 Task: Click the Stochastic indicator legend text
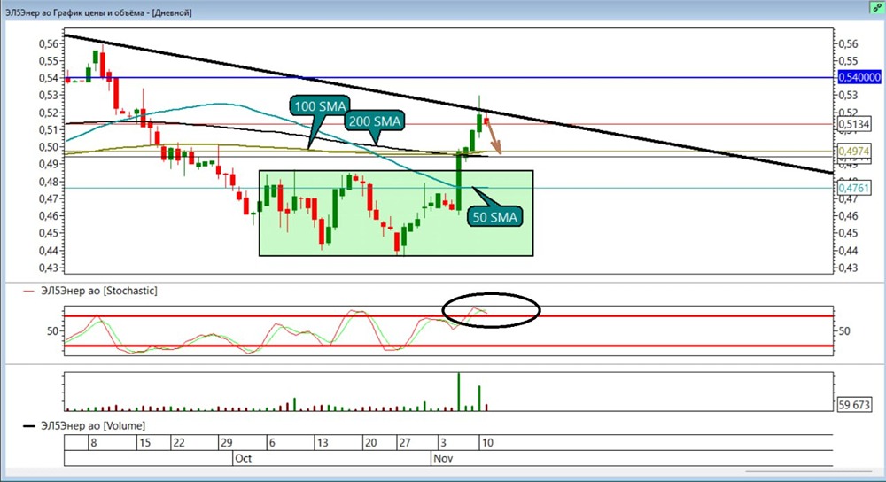point(98,290)
